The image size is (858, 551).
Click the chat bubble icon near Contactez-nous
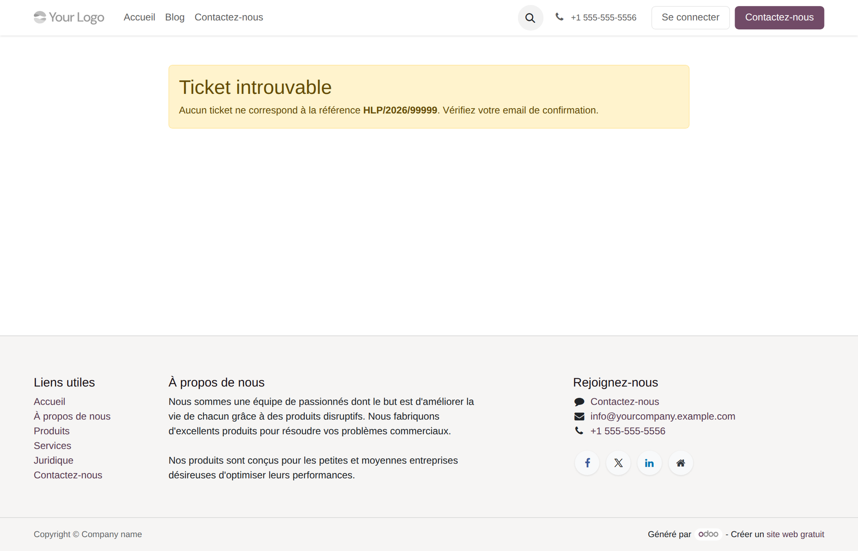[579, 401]
